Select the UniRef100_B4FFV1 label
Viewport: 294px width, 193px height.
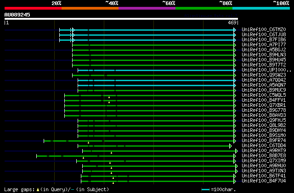tap(264, 100)
